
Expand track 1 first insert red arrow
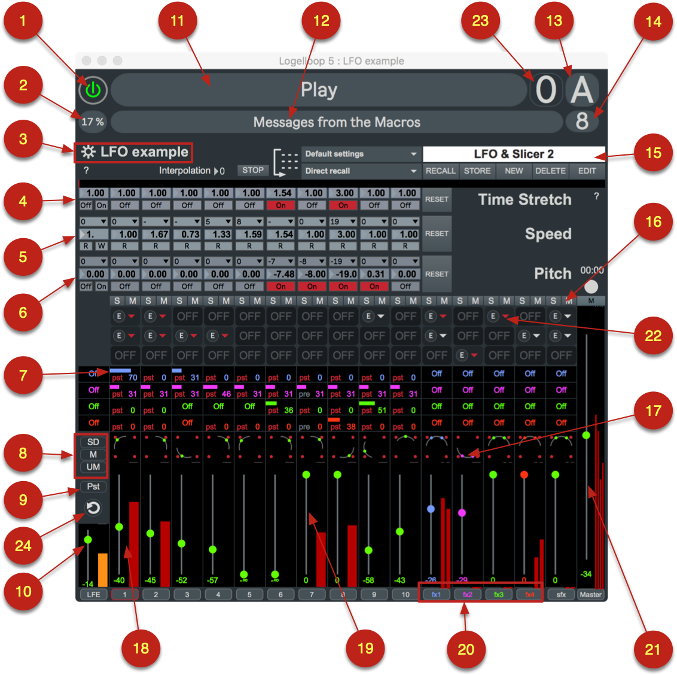(x=132, y=317)
